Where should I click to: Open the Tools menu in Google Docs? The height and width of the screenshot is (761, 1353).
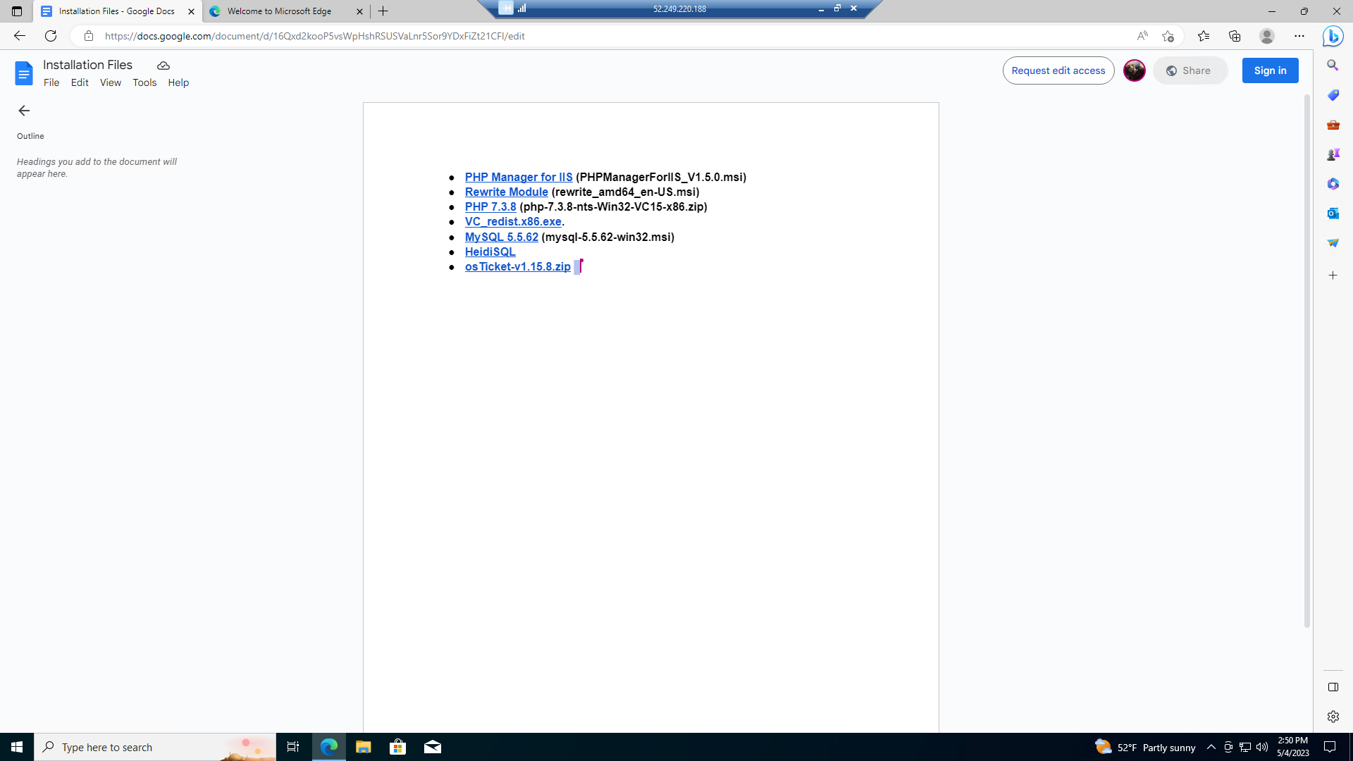pyautogui.click(x=144, y=82)
